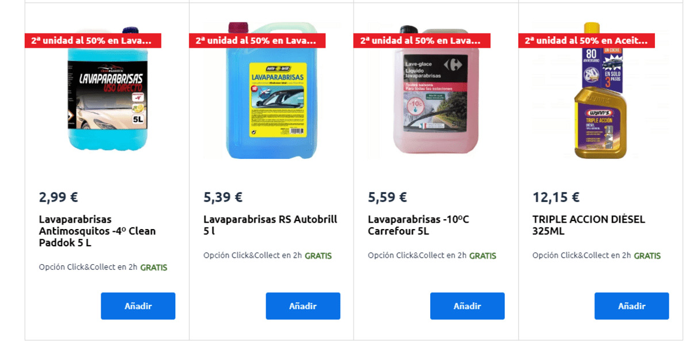Open TRIPLE ACCION DIESEL 325ML title

pyautogui.click(x=589, y=226)
